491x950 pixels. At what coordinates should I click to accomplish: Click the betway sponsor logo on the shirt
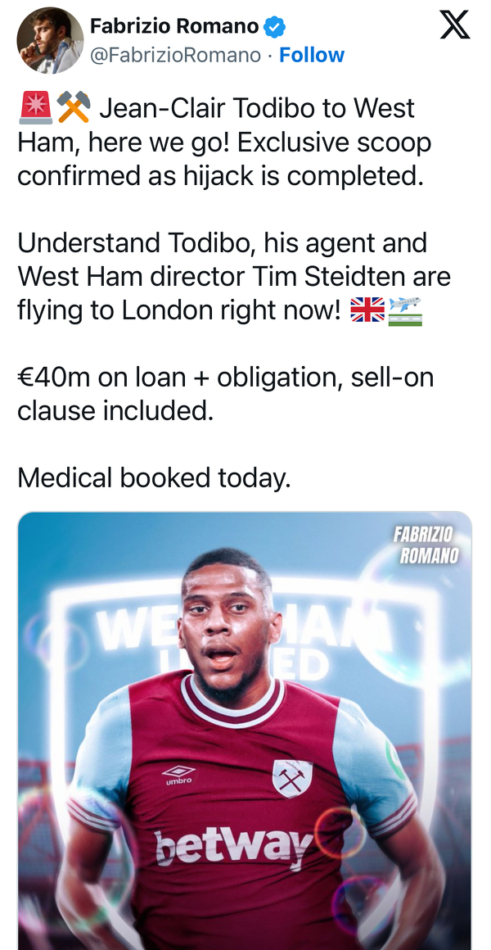tap(233, 844)
